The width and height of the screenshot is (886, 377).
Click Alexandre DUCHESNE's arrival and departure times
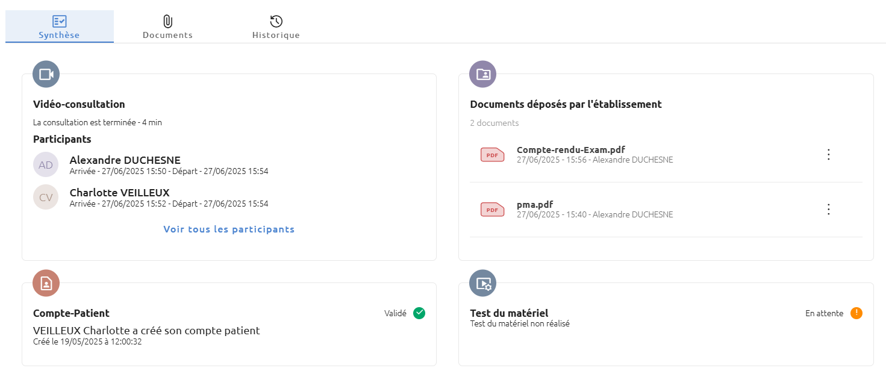pyautogui.click(x=169, y=171)
